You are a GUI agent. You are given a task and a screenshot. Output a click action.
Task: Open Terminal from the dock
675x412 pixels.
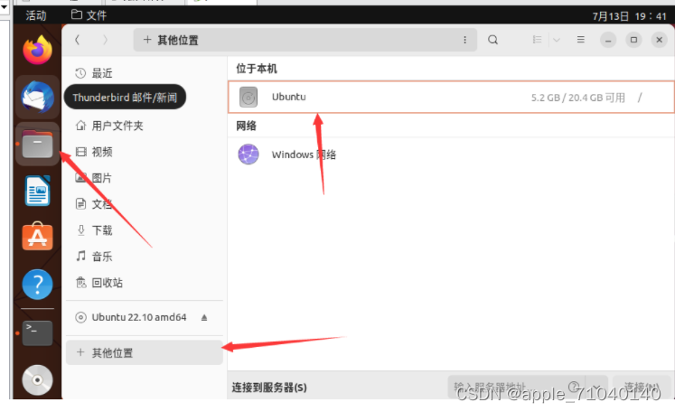pyautogui.click(x=37, y=333)
